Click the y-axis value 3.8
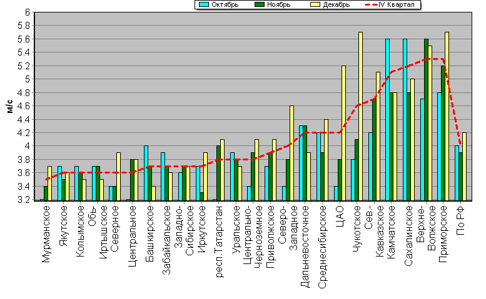The image size is (486, 299). point(24,160)
